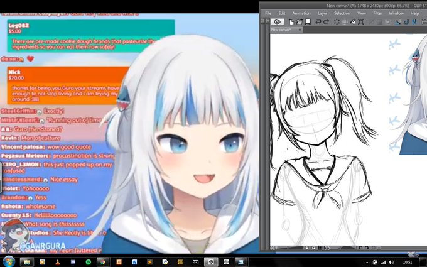The height and width of the screenshot is (267, 427).
Task: Open the CLIP STUDIO launcher spiral icon
Action: pos(277,22)
